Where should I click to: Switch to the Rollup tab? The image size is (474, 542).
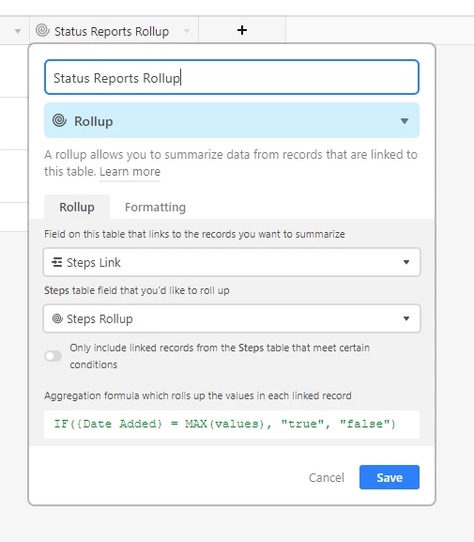(77, 207)
